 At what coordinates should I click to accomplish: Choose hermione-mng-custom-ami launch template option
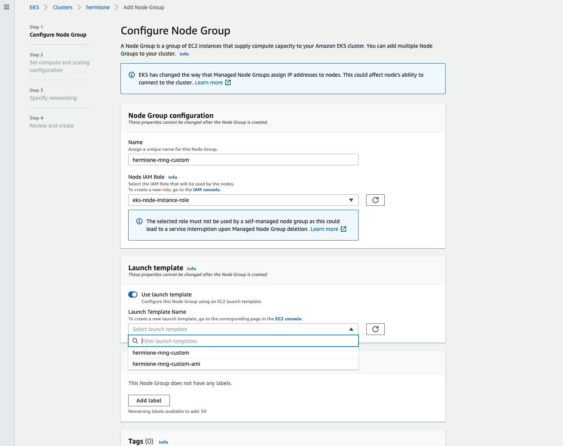click(243, 364)
